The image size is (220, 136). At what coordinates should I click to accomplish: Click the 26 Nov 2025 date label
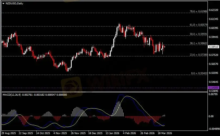tap(78, 133)
